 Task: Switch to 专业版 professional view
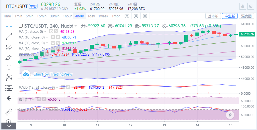pos(230,16)
